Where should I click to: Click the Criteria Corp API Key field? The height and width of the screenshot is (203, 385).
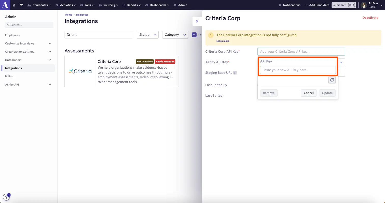[301, 52]
